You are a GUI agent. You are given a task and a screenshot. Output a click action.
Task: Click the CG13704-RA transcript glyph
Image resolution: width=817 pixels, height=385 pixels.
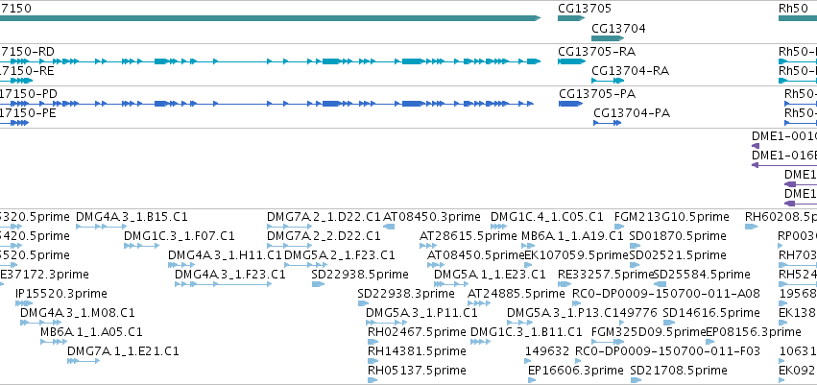coord(608,81)
